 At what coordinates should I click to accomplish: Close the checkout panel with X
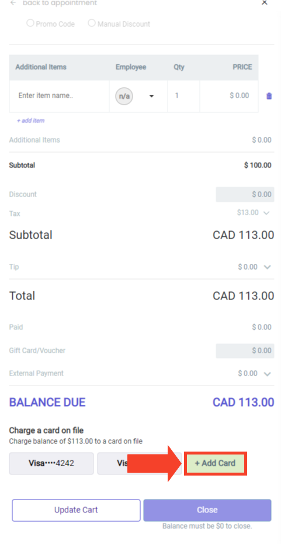point(265,2)
